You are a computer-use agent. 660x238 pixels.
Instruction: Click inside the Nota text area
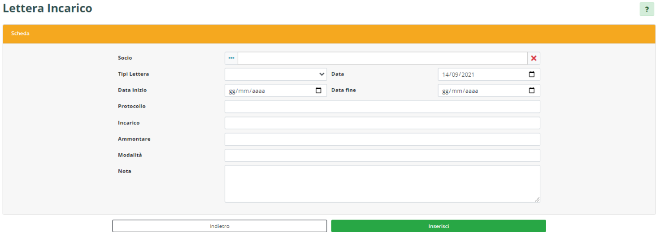[x=382, y=184]
